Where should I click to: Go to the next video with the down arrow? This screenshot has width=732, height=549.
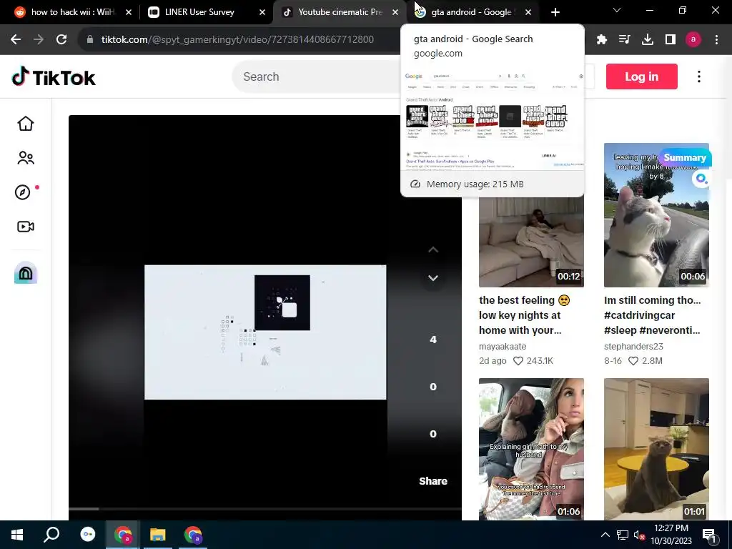[433, 278]
